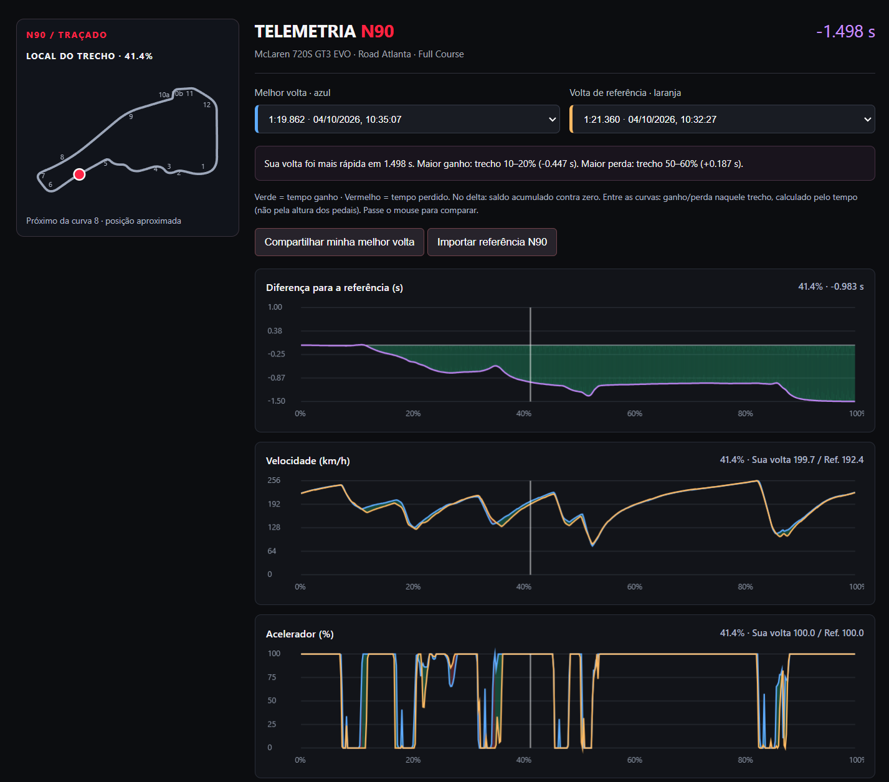The width and height of the screenshot is (889, 782).
Task: Click the Melhor volta · azul label
Action: (x=292, y=93)
